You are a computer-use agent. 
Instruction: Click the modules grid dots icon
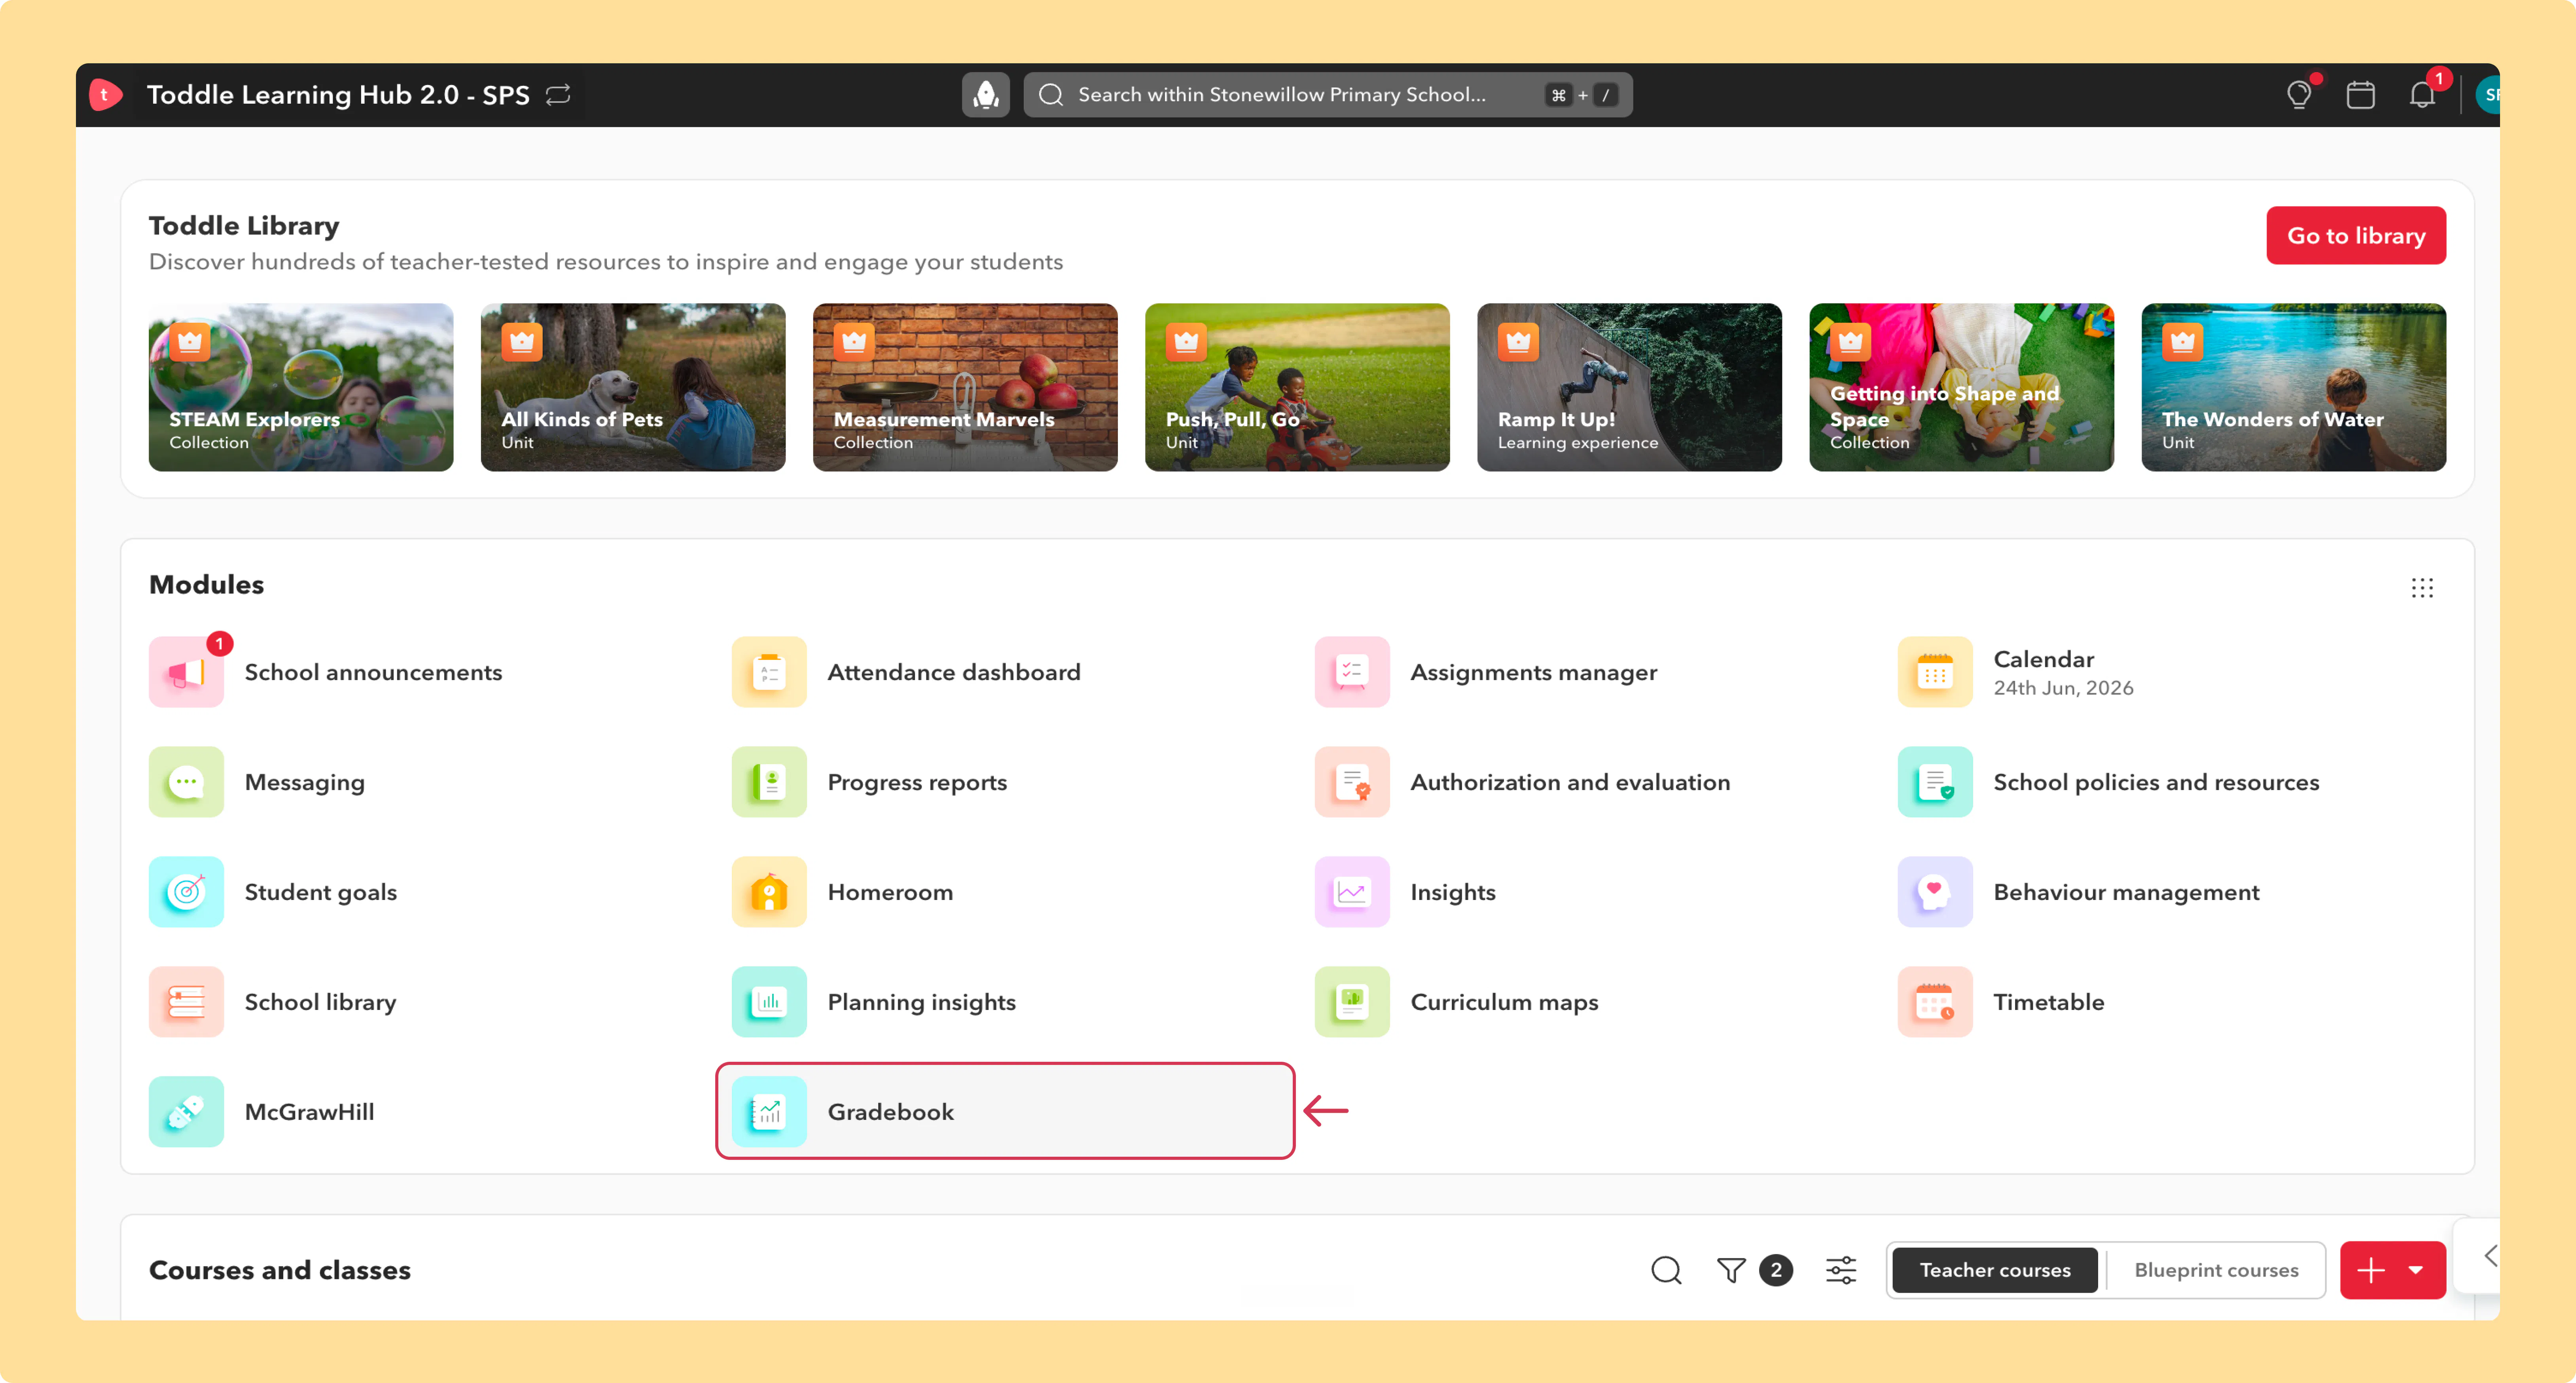tap(2421, 587)
